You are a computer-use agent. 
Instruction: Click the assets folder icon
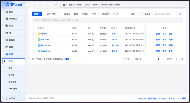[x=39, y=34]
